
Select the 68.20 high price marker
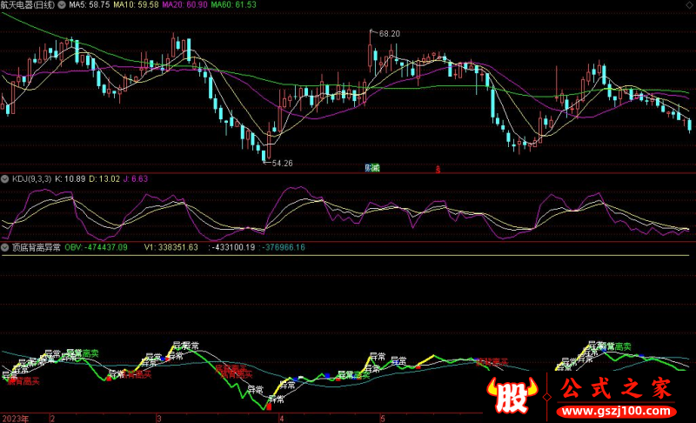[389, 33]
